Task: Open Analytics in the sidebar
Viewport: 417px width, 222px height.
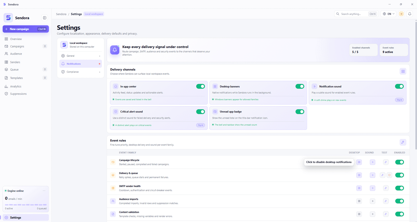Action: tap(26, 86)
